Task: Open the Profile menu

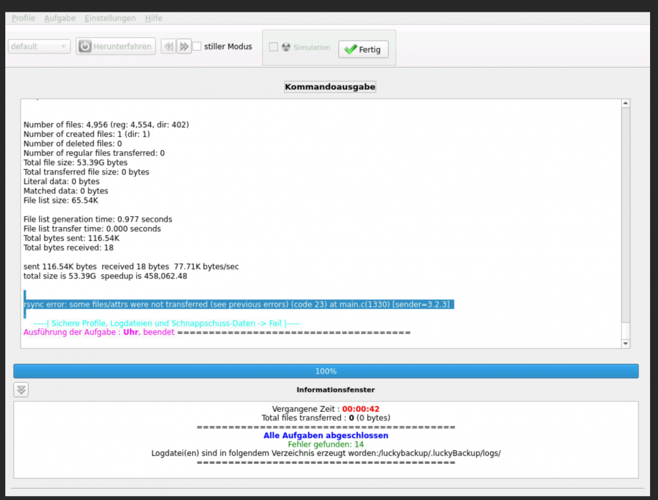Action: (x=23, y=18)
